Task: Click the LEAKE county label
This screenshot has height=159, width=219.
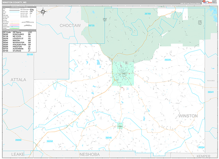Action: coord(18,154)
